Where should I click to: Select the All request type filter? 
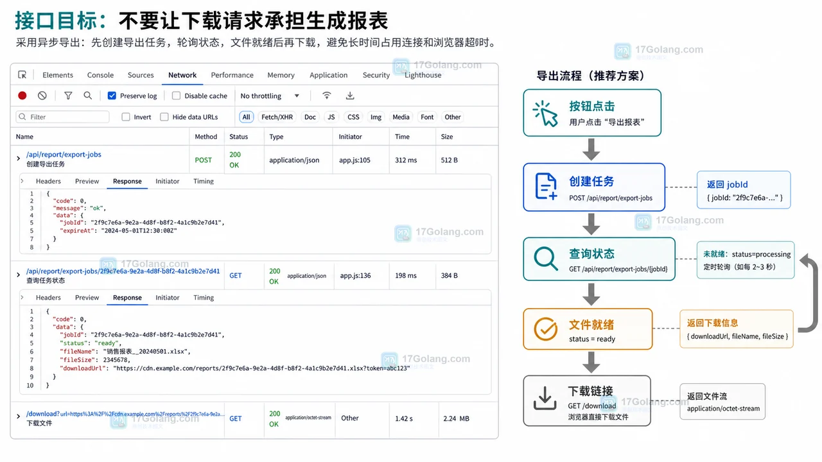point(246,117)
